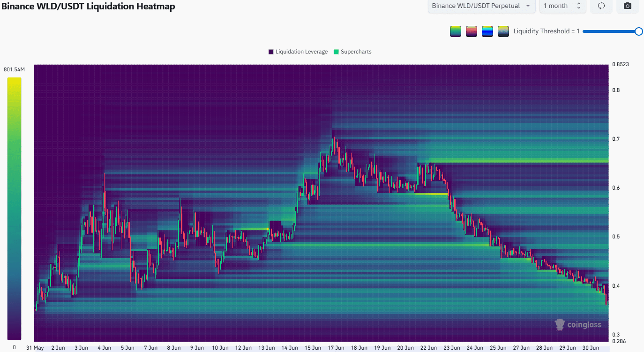Select the blue rainbow color scheme swatch

pyautogui.click(x=487, y=31)
